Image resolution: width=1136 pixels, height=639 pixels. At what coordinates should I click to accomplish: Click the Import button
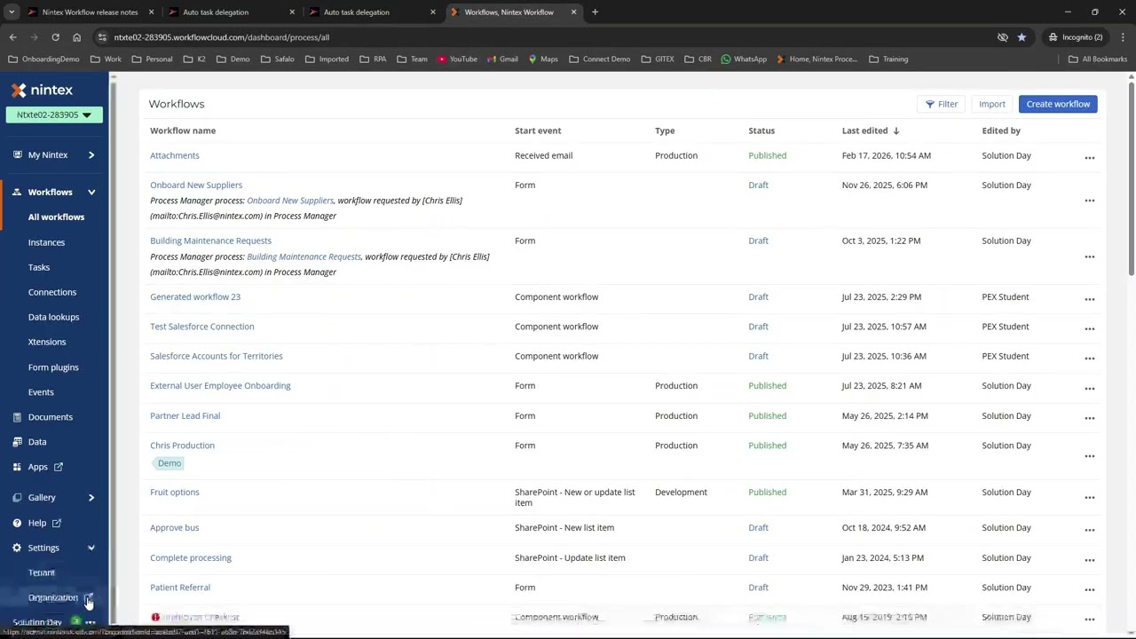[x=992, y=104]
